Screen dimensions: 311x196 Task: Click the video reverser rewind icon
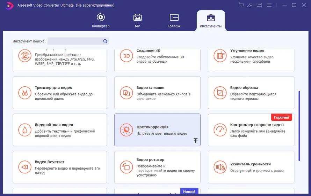[x=25, y=167]
